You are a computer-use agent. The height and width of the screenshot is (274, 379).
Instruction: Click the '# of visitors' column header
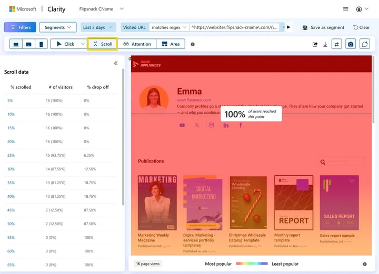61,87
